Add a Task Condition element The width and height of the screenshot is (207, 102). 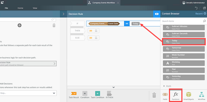(x=98, y=95)
